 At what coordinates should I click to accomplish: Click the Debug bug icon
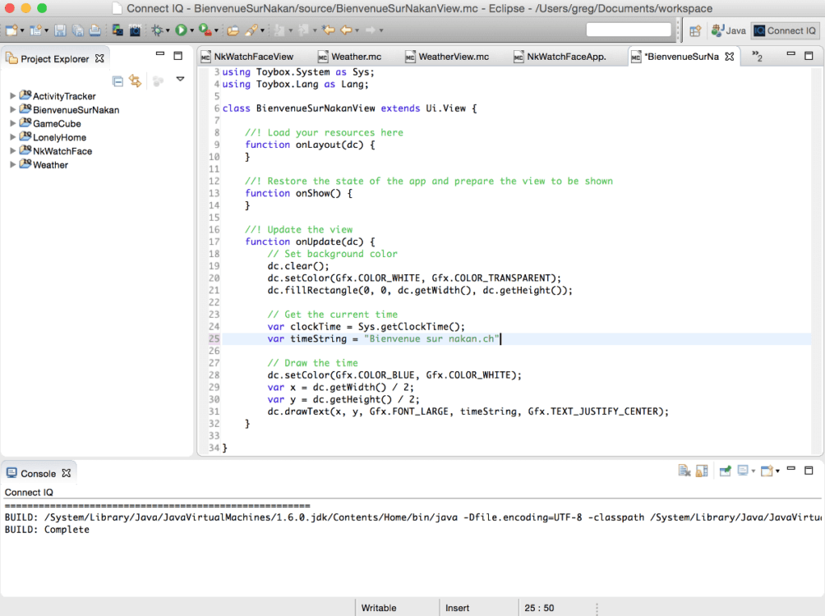157,30
